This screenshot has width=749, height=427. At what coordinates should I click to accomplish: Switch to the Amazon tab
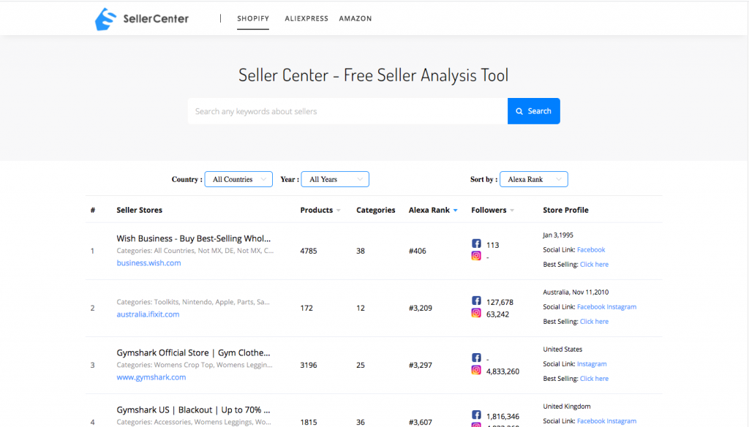pyautogui.click(x=355, y=18)
